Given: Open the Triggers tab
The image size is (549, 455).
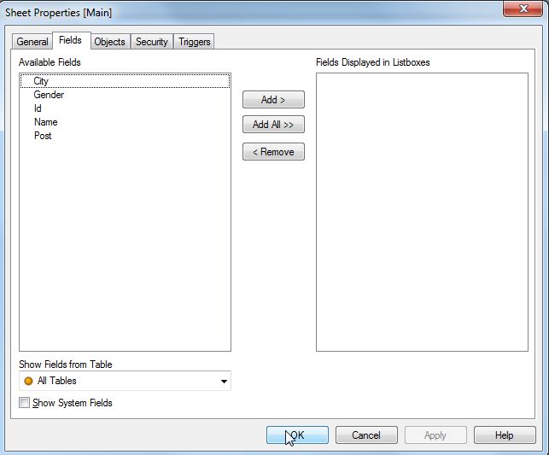Looking at the screenshot, I should (195, 42).
